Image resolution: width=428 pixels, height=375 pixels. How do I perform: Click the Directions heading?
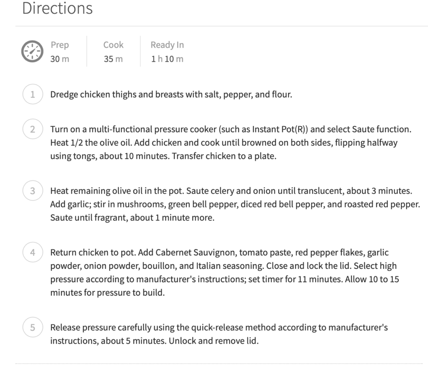click(57, 8)
